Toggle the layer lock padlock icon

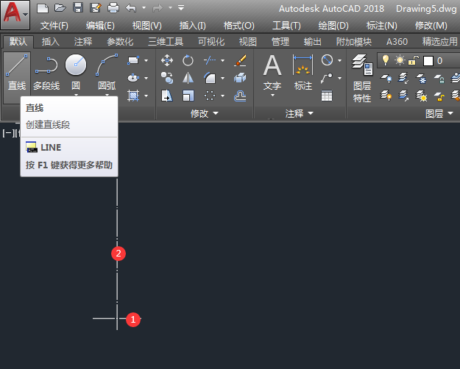point(414,60)
